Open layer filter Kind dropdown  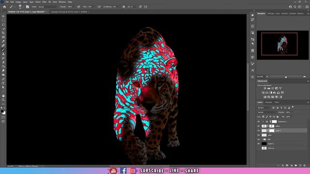pos(264,108)
